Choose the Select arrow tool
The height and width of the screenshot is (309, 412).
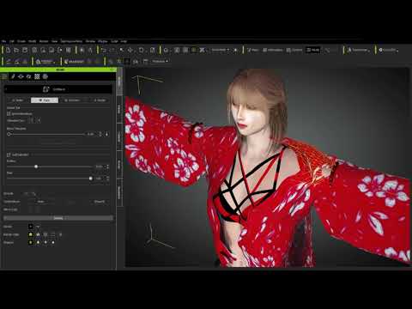[x=122, y=50]
